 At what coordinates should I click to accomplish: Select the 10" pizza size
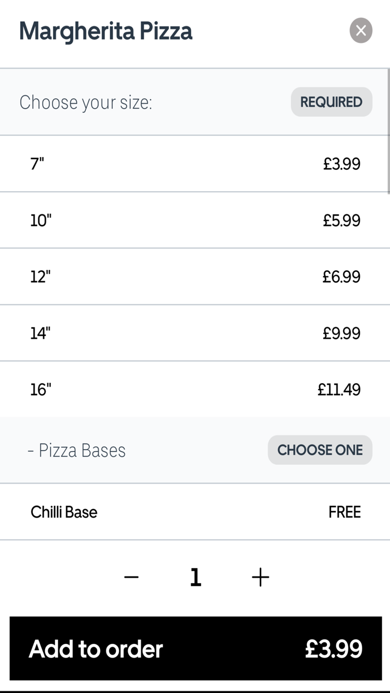click(x=195, y=220)
